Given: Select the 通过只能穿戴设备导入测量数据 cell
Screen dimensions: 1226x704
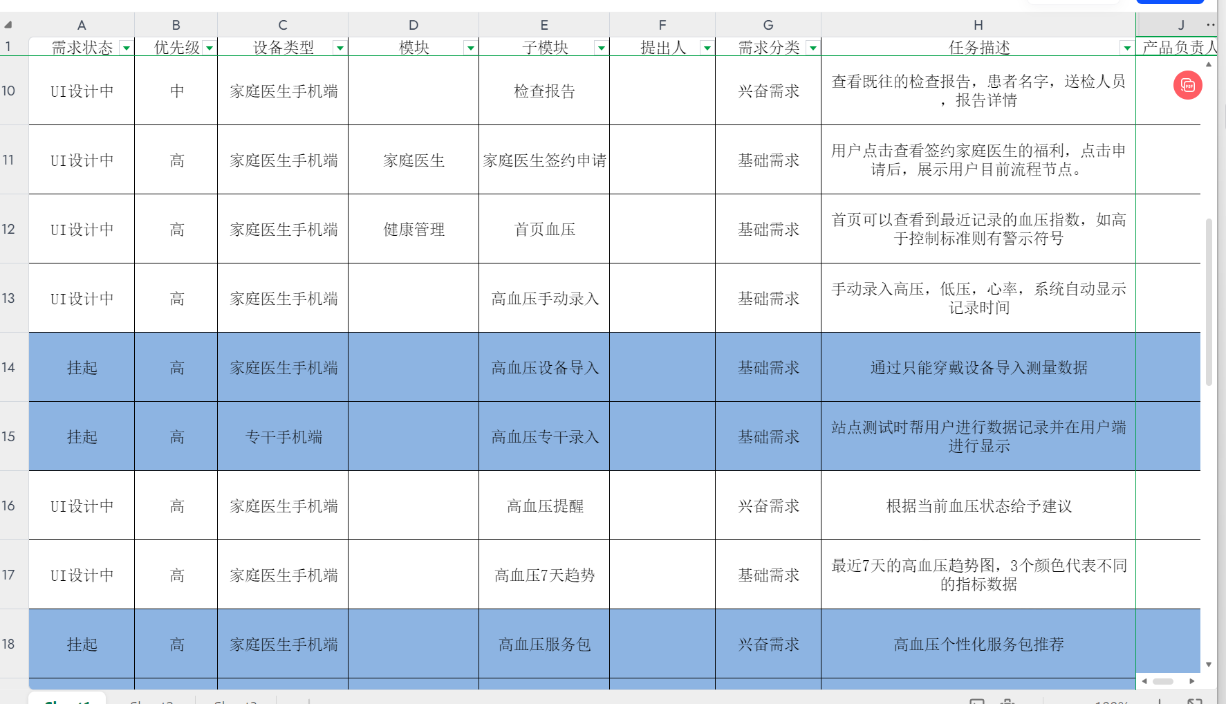Looking at the screenshot, I should [978, 367].
